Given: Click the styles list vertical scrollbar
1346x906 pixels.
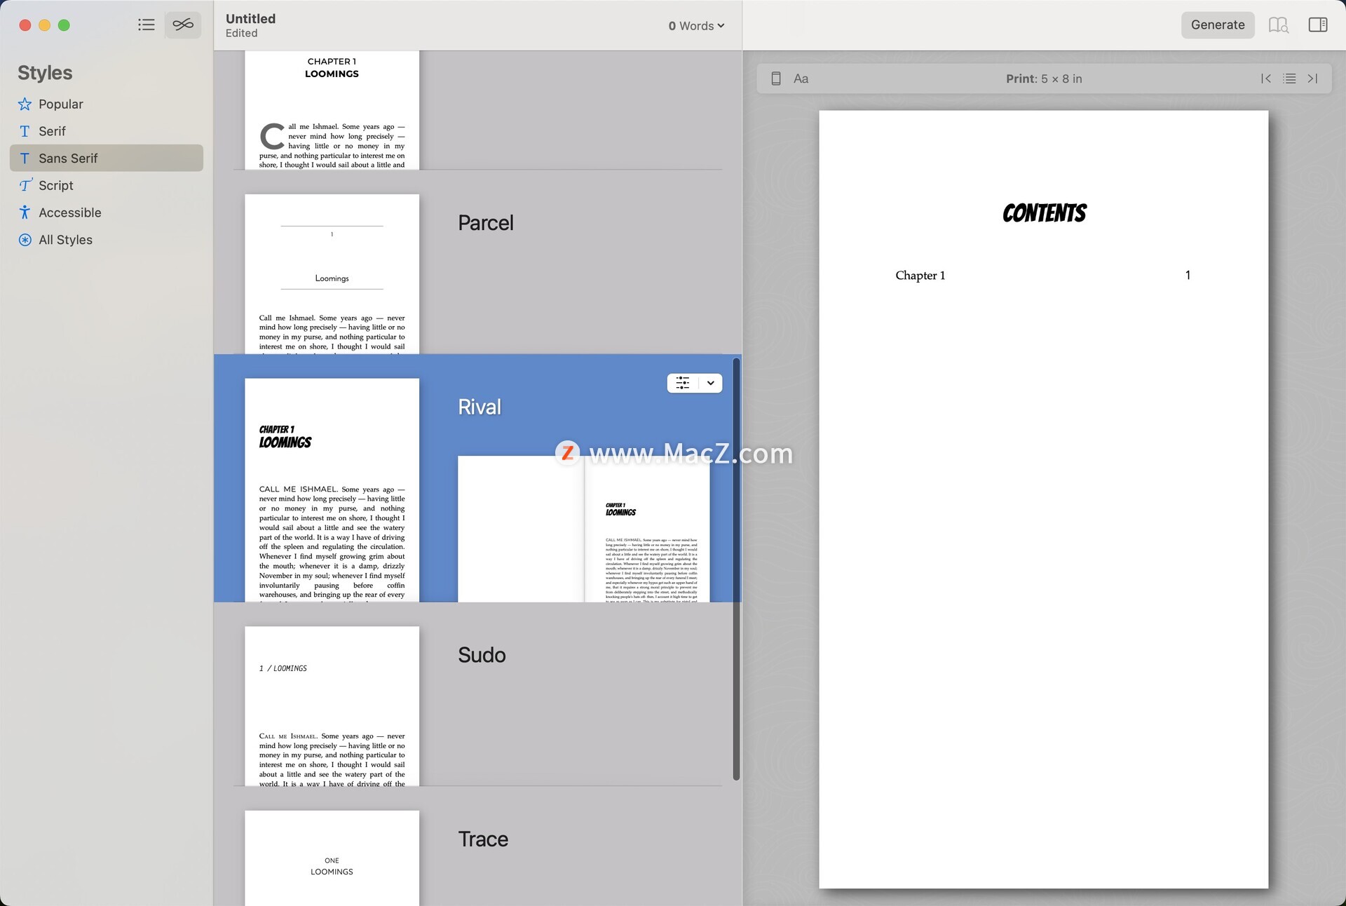Looking at the screenshot, I should pyautogui.click(x=736, y=569).
